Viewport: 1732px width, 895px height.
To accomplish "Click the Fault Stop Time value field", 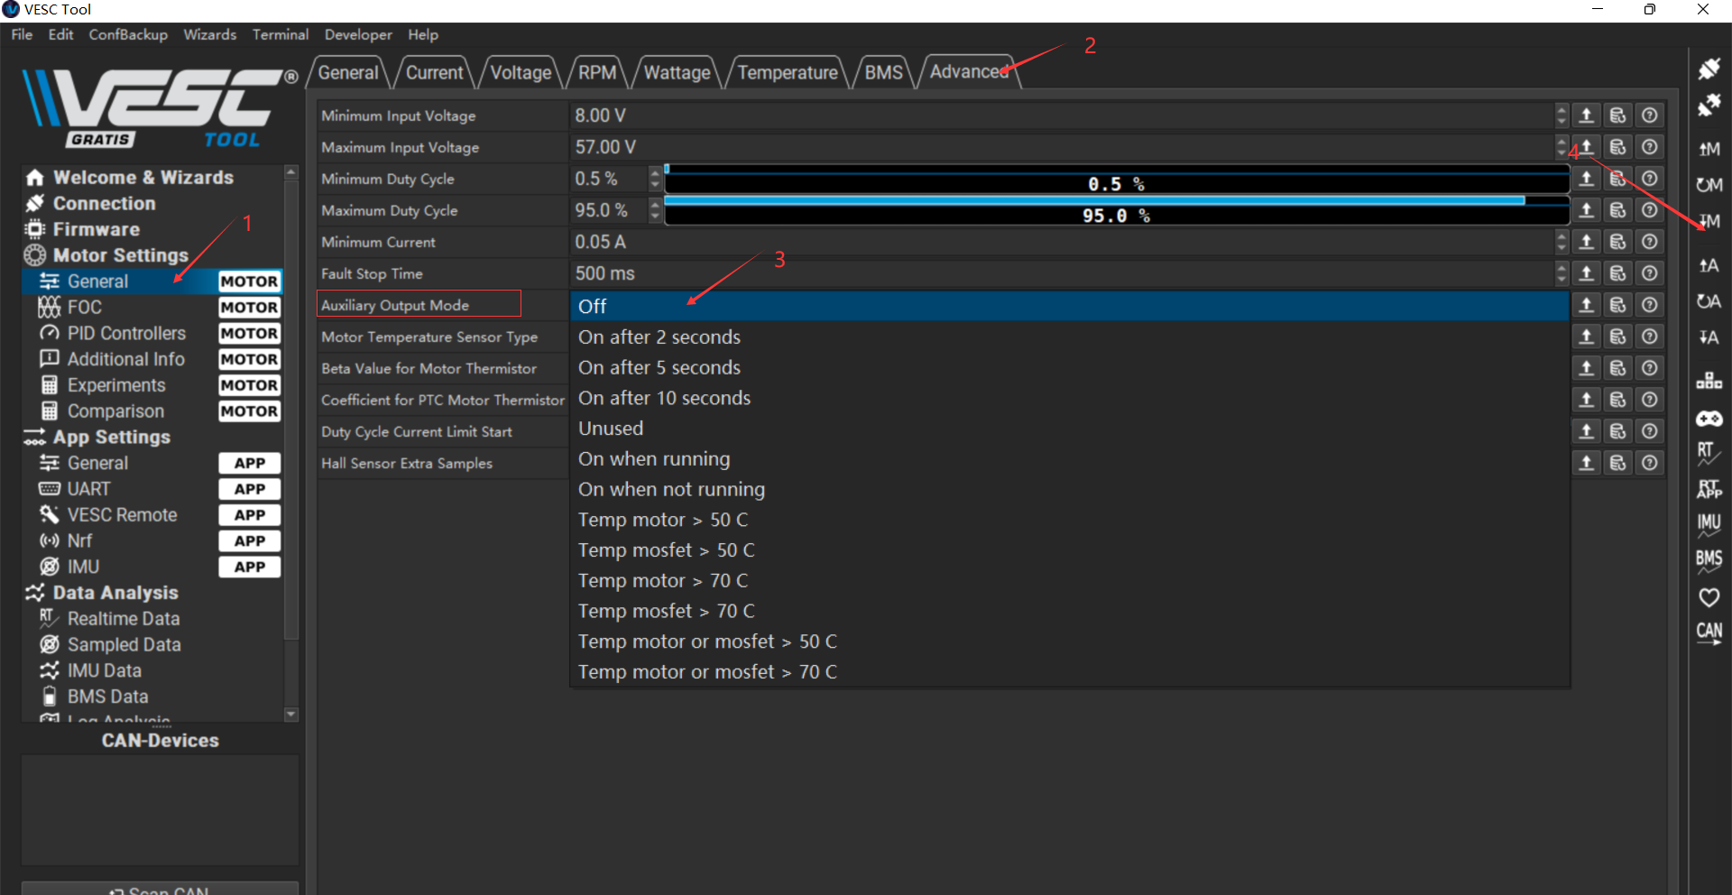I will 1063,273.
